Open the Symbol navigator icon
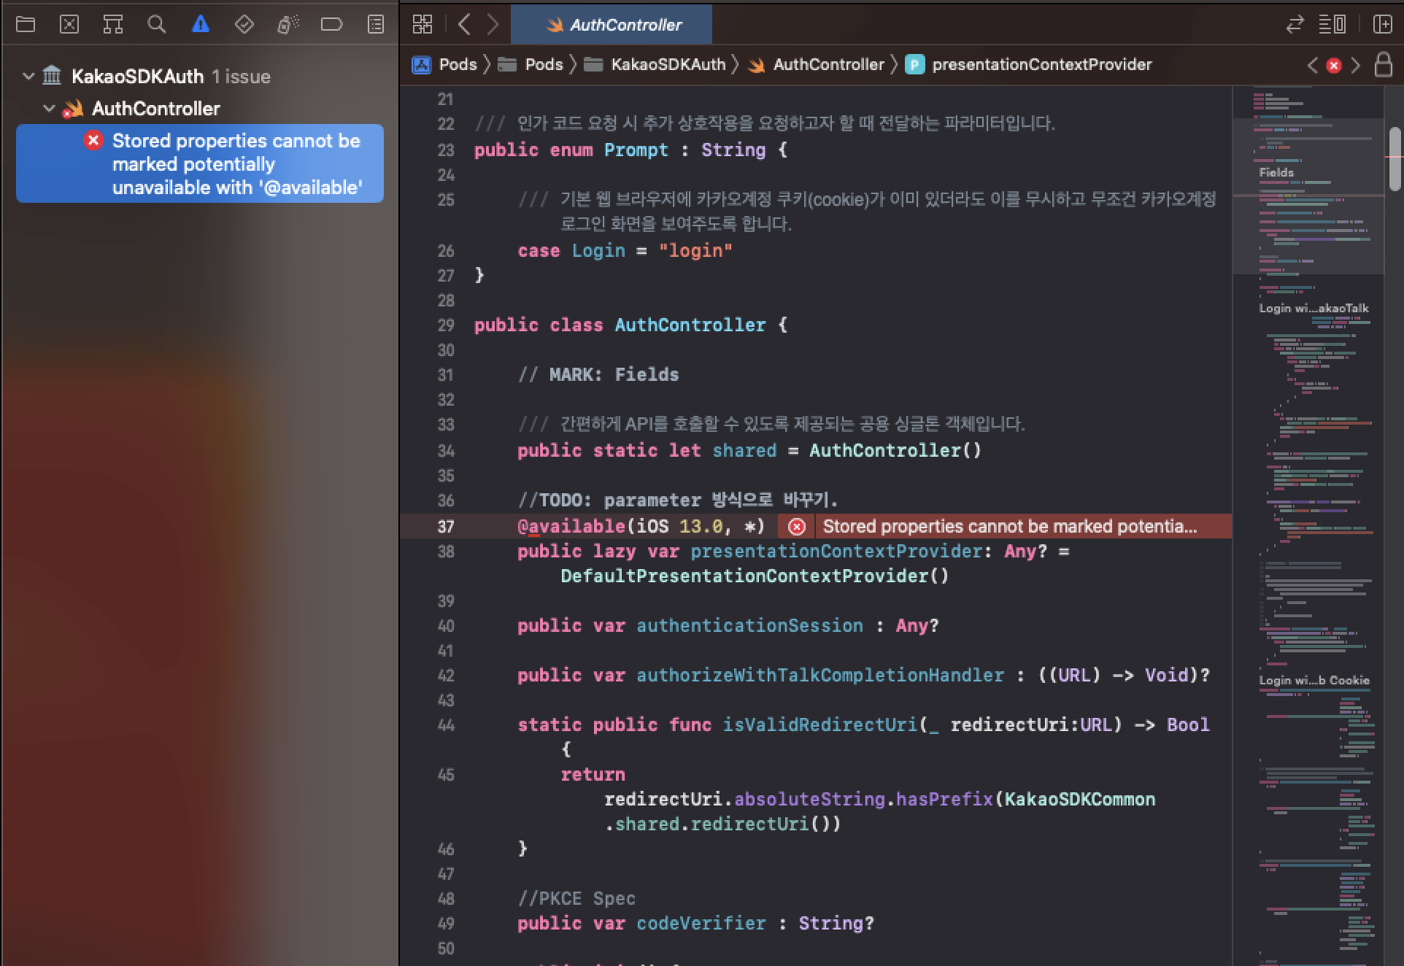This screenshot has width=1404, height=966. tap(112, 25)
